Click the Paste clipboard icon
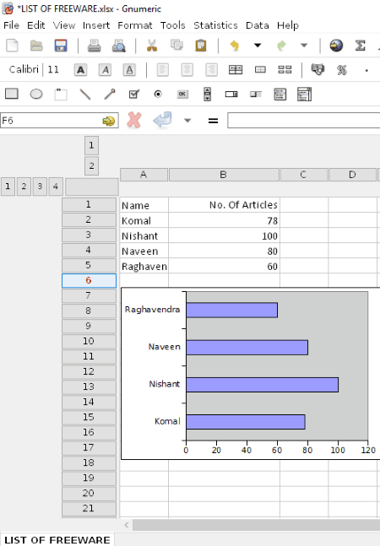The height and width of the screenshot is (546, 380). click(x=201, y=46)
